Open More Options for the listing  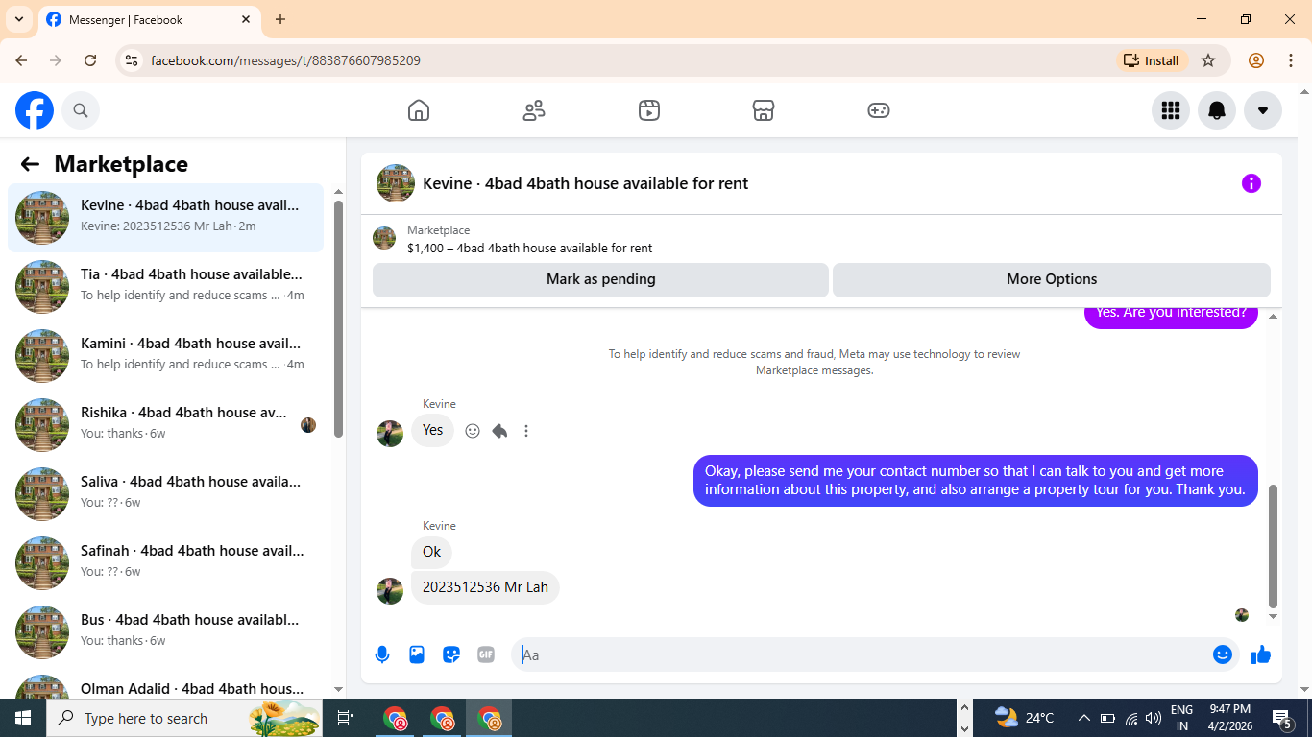[x=1052, y=279]
